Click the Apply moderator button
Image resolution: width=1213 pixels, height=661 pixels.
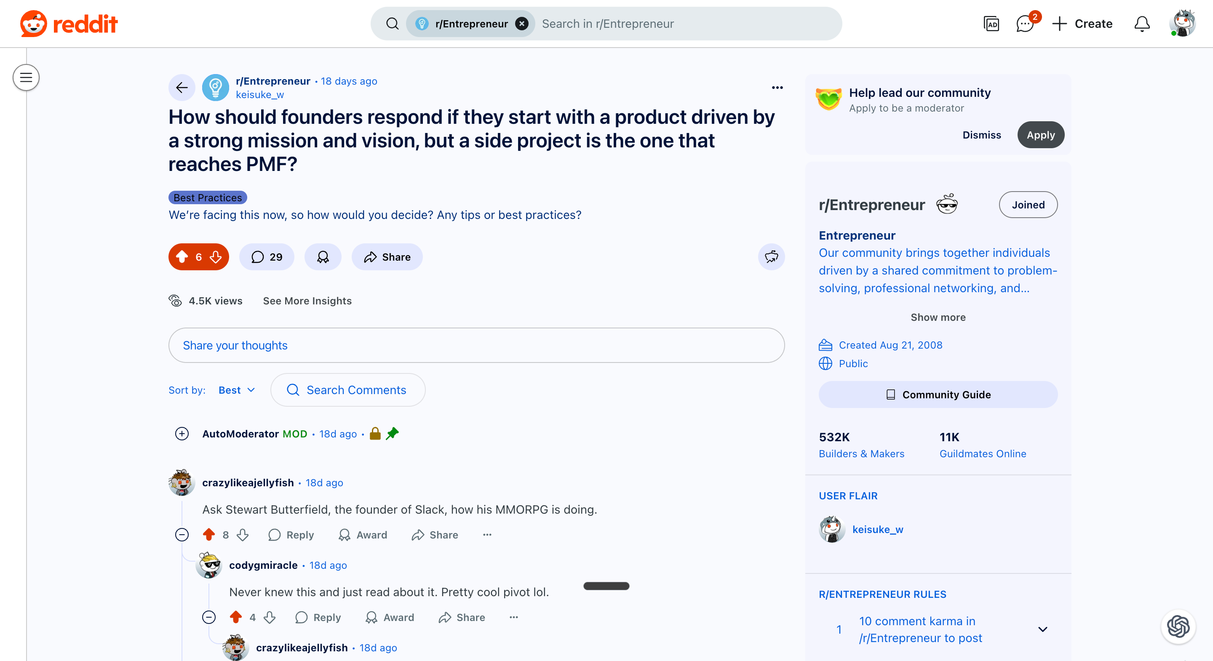tap(1040, 135)
